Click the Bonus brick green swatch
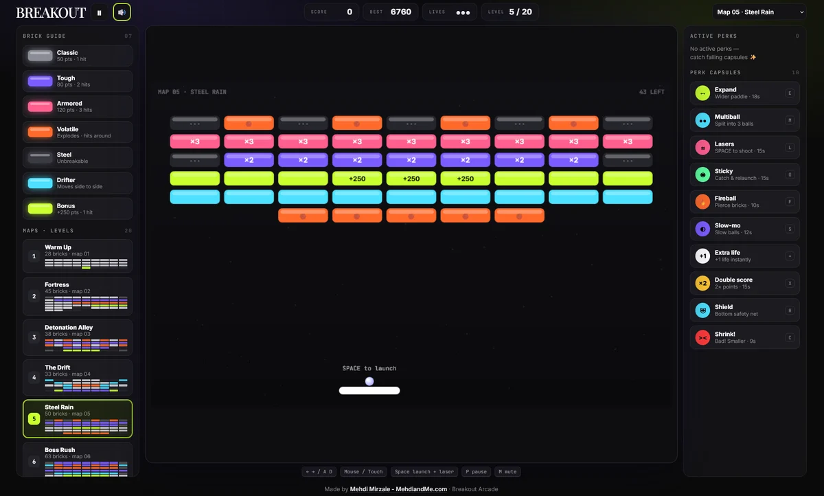The height and width of the screenshot is (496, 824). click(x=40, y=208)
